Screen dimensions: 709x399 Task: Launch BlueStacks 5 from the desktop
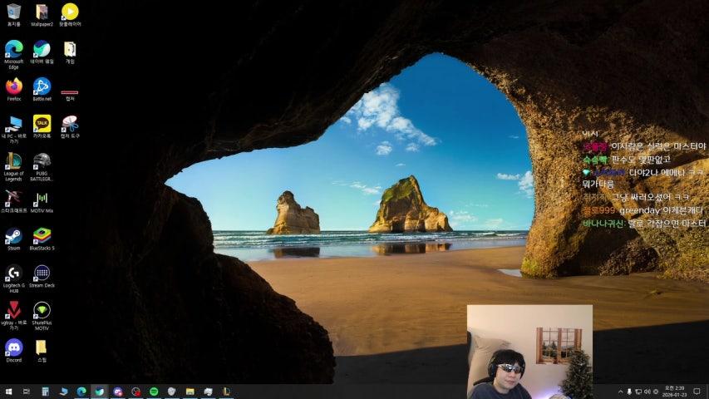[x=42, y=235]
